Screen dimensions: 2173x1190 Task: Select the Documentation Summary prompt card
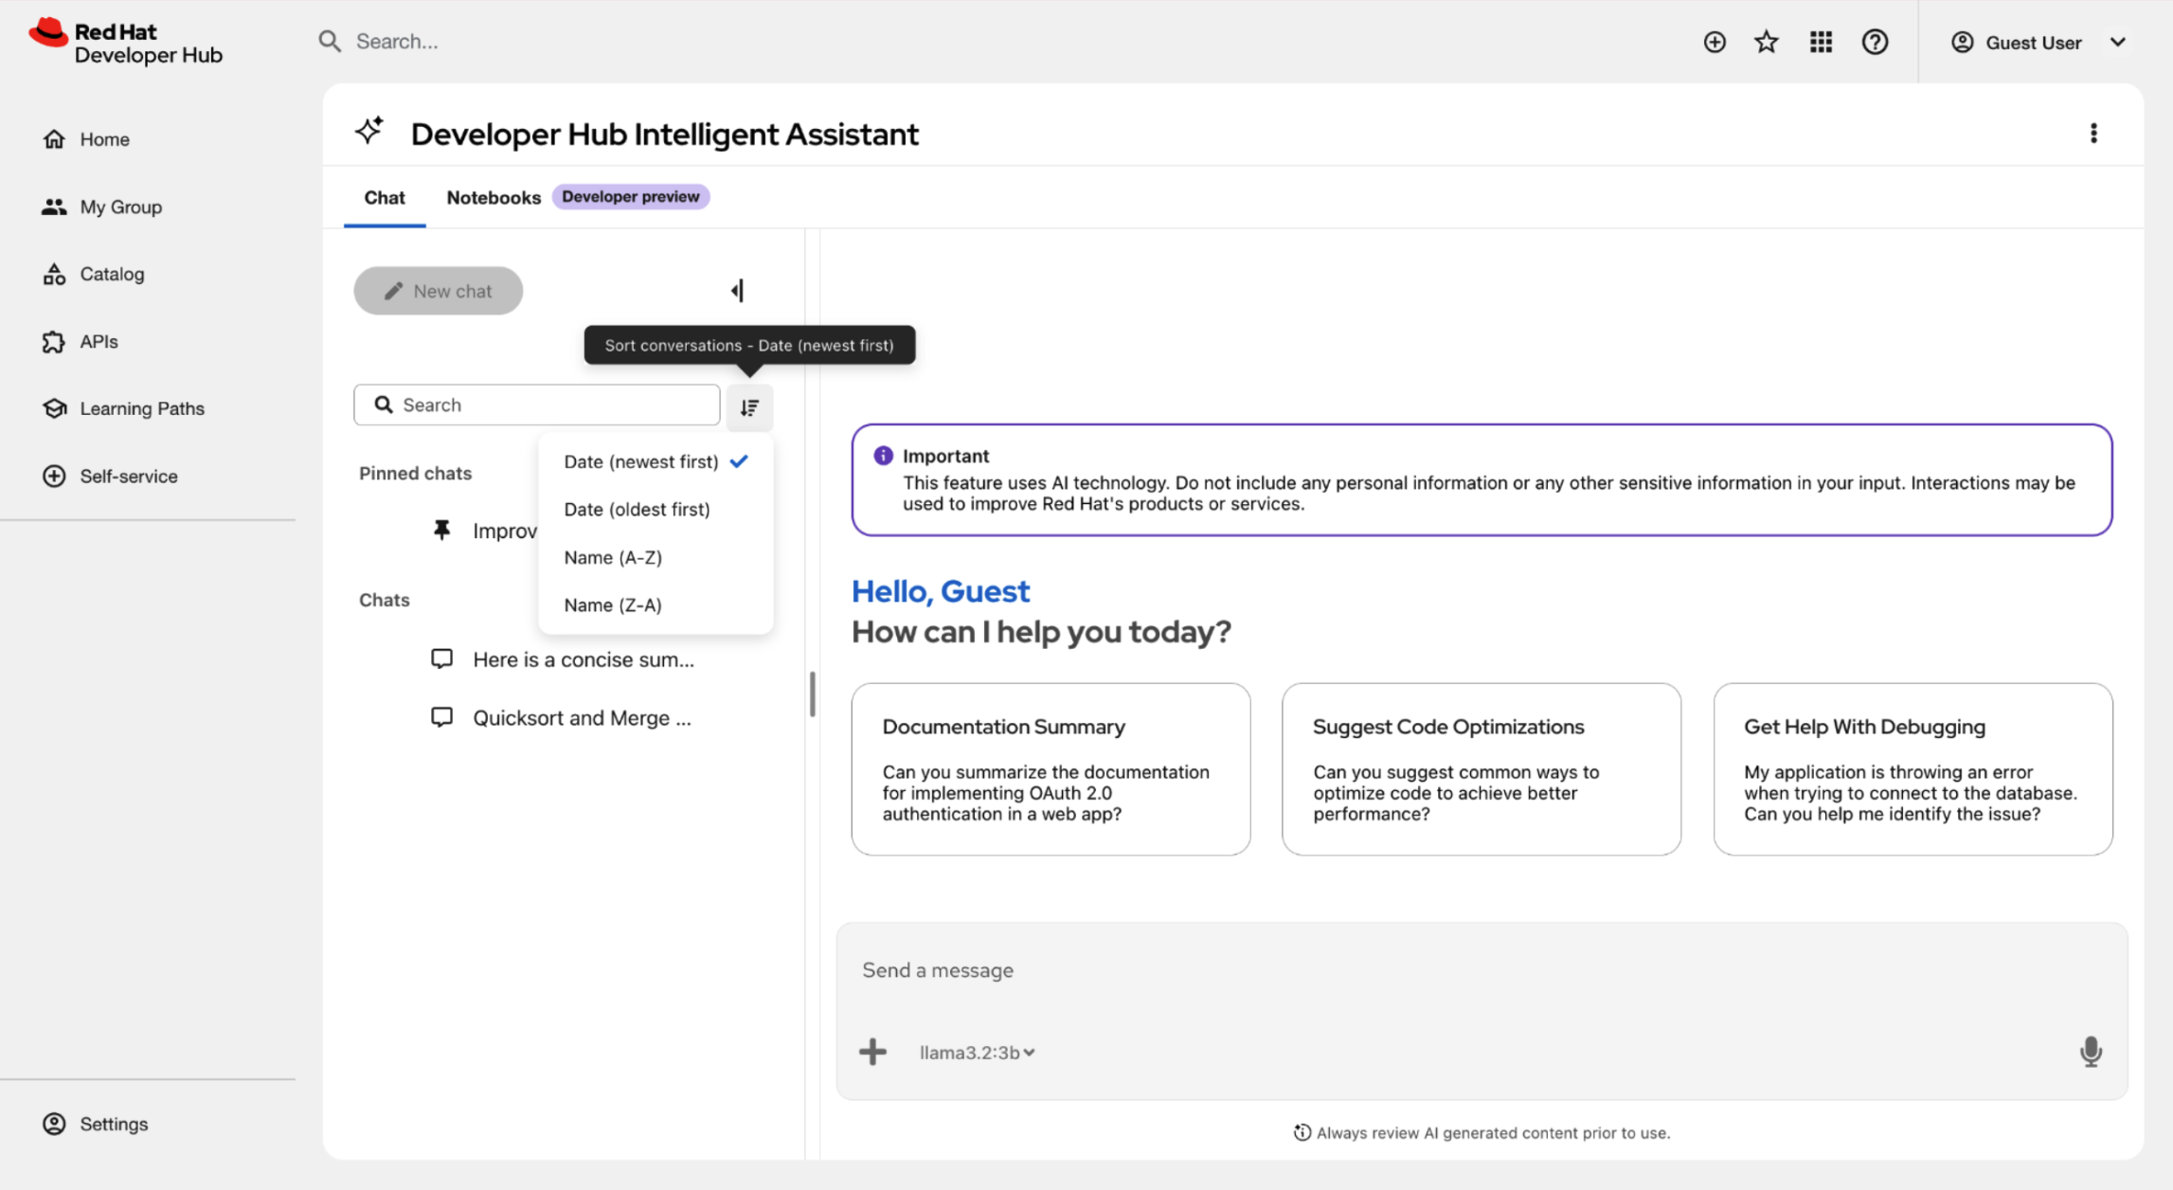(x=1051, y=769)
